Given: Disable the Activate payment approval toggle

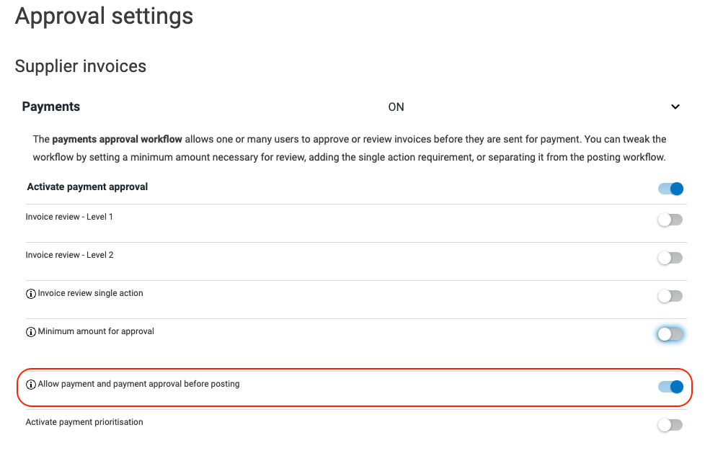Looking at the screenshot, I should pyautogui.click(x=670, y=189).
